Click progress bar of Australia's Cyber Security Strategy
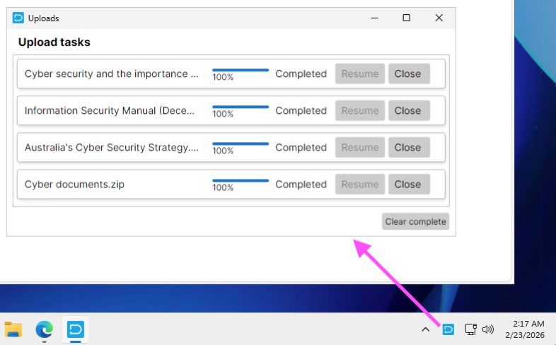The width and height of the screenshot is (556, 345). click(241, 144)
